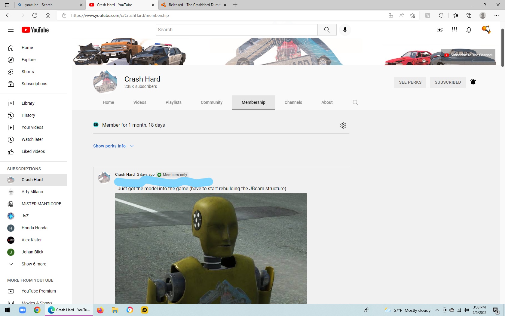
Task: Open Your videos in the sidebar
Action: [x=34, y=127]
